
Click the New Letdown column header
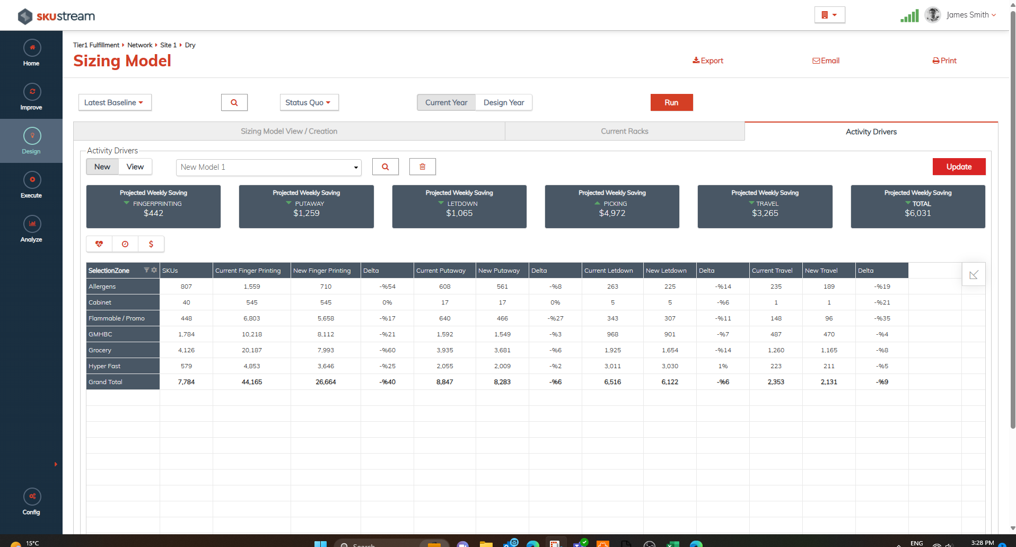(x=670, y=271)
